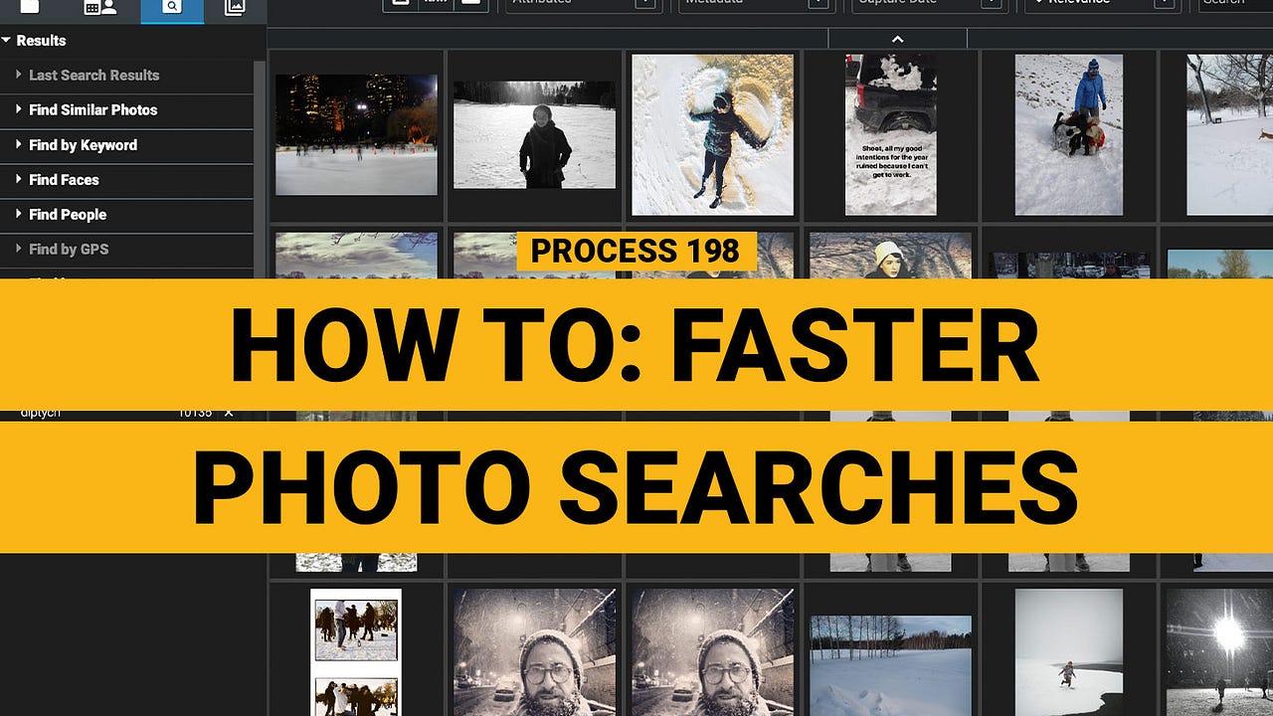Select the right bearded man with glasses portrait
The width and height of the screenshot is (1273, 716).
[712, 652]
